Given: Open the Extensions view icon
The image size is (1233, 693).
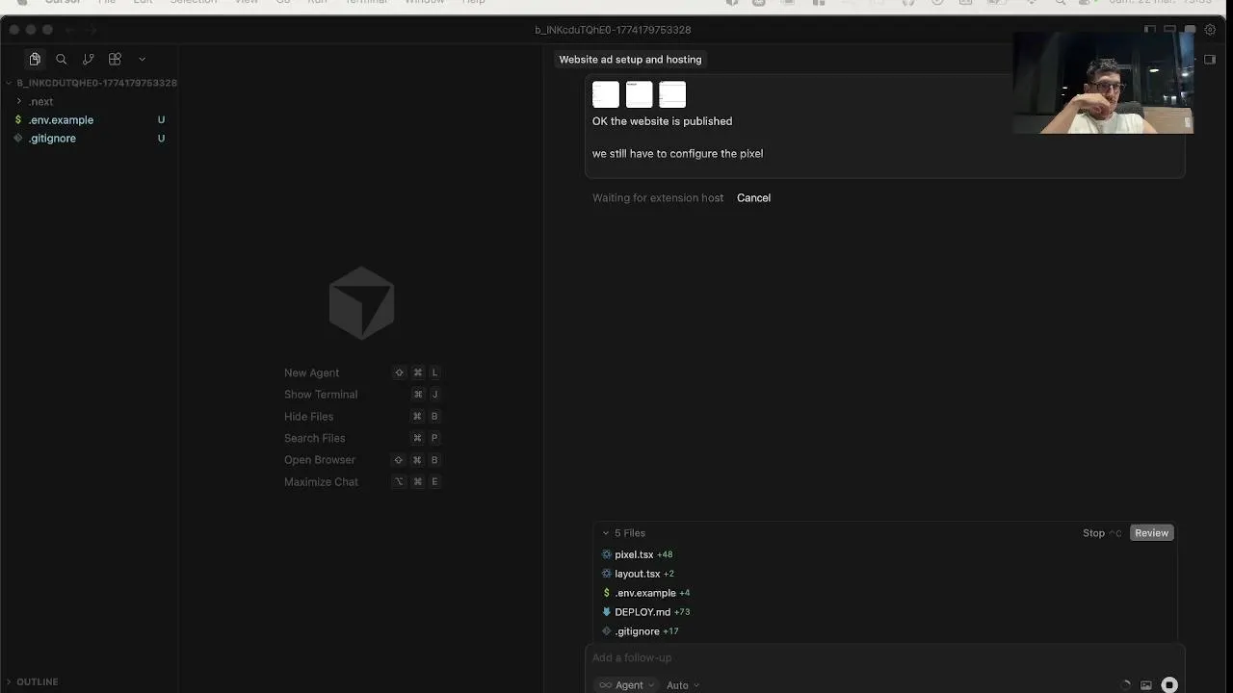Looking at the screenshot, I should (115, 59).
